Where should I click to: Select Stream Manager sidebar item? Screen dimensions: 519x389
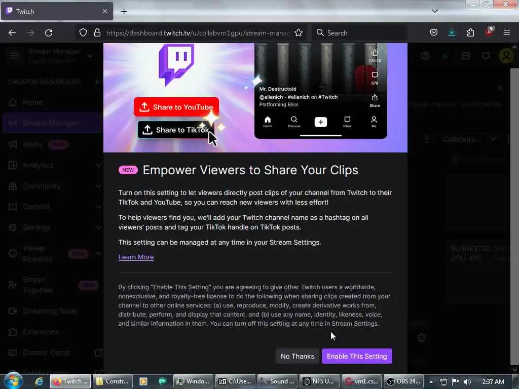point(53,123)
